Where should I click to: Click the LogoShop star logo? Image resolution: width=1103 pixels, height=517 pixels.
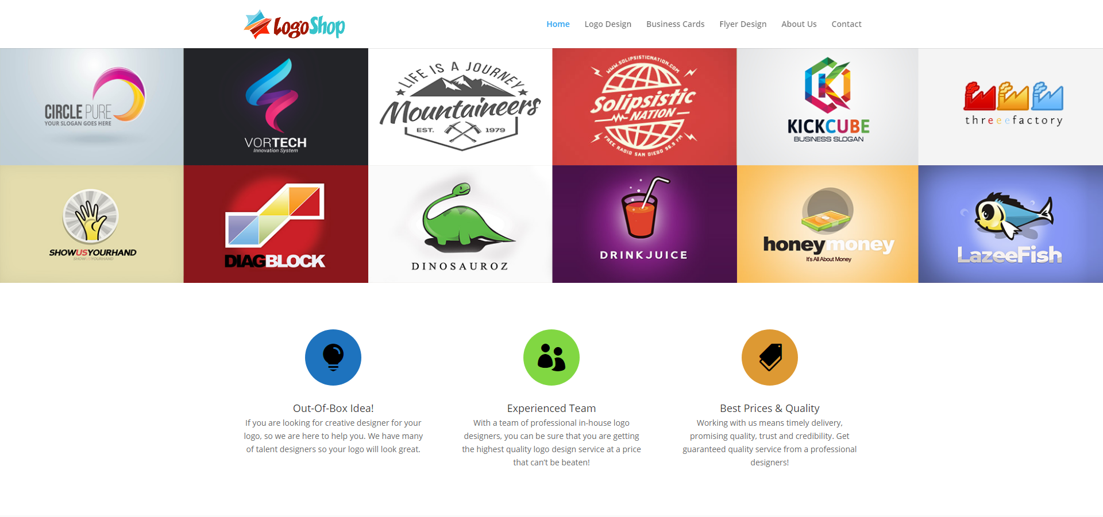(x=294, y=24)
